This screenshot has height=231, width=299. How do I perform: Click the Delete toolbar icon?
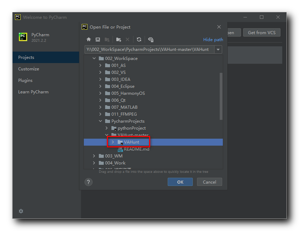point(127,39)
